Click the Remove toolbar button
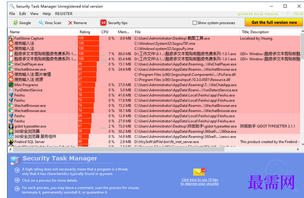Screen dimensions: 304x198 [77, 22]
